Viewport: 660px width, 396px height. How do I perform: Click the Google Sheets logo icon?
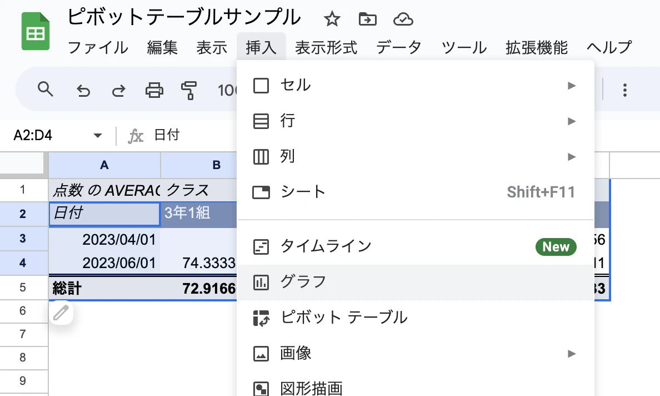35,31
